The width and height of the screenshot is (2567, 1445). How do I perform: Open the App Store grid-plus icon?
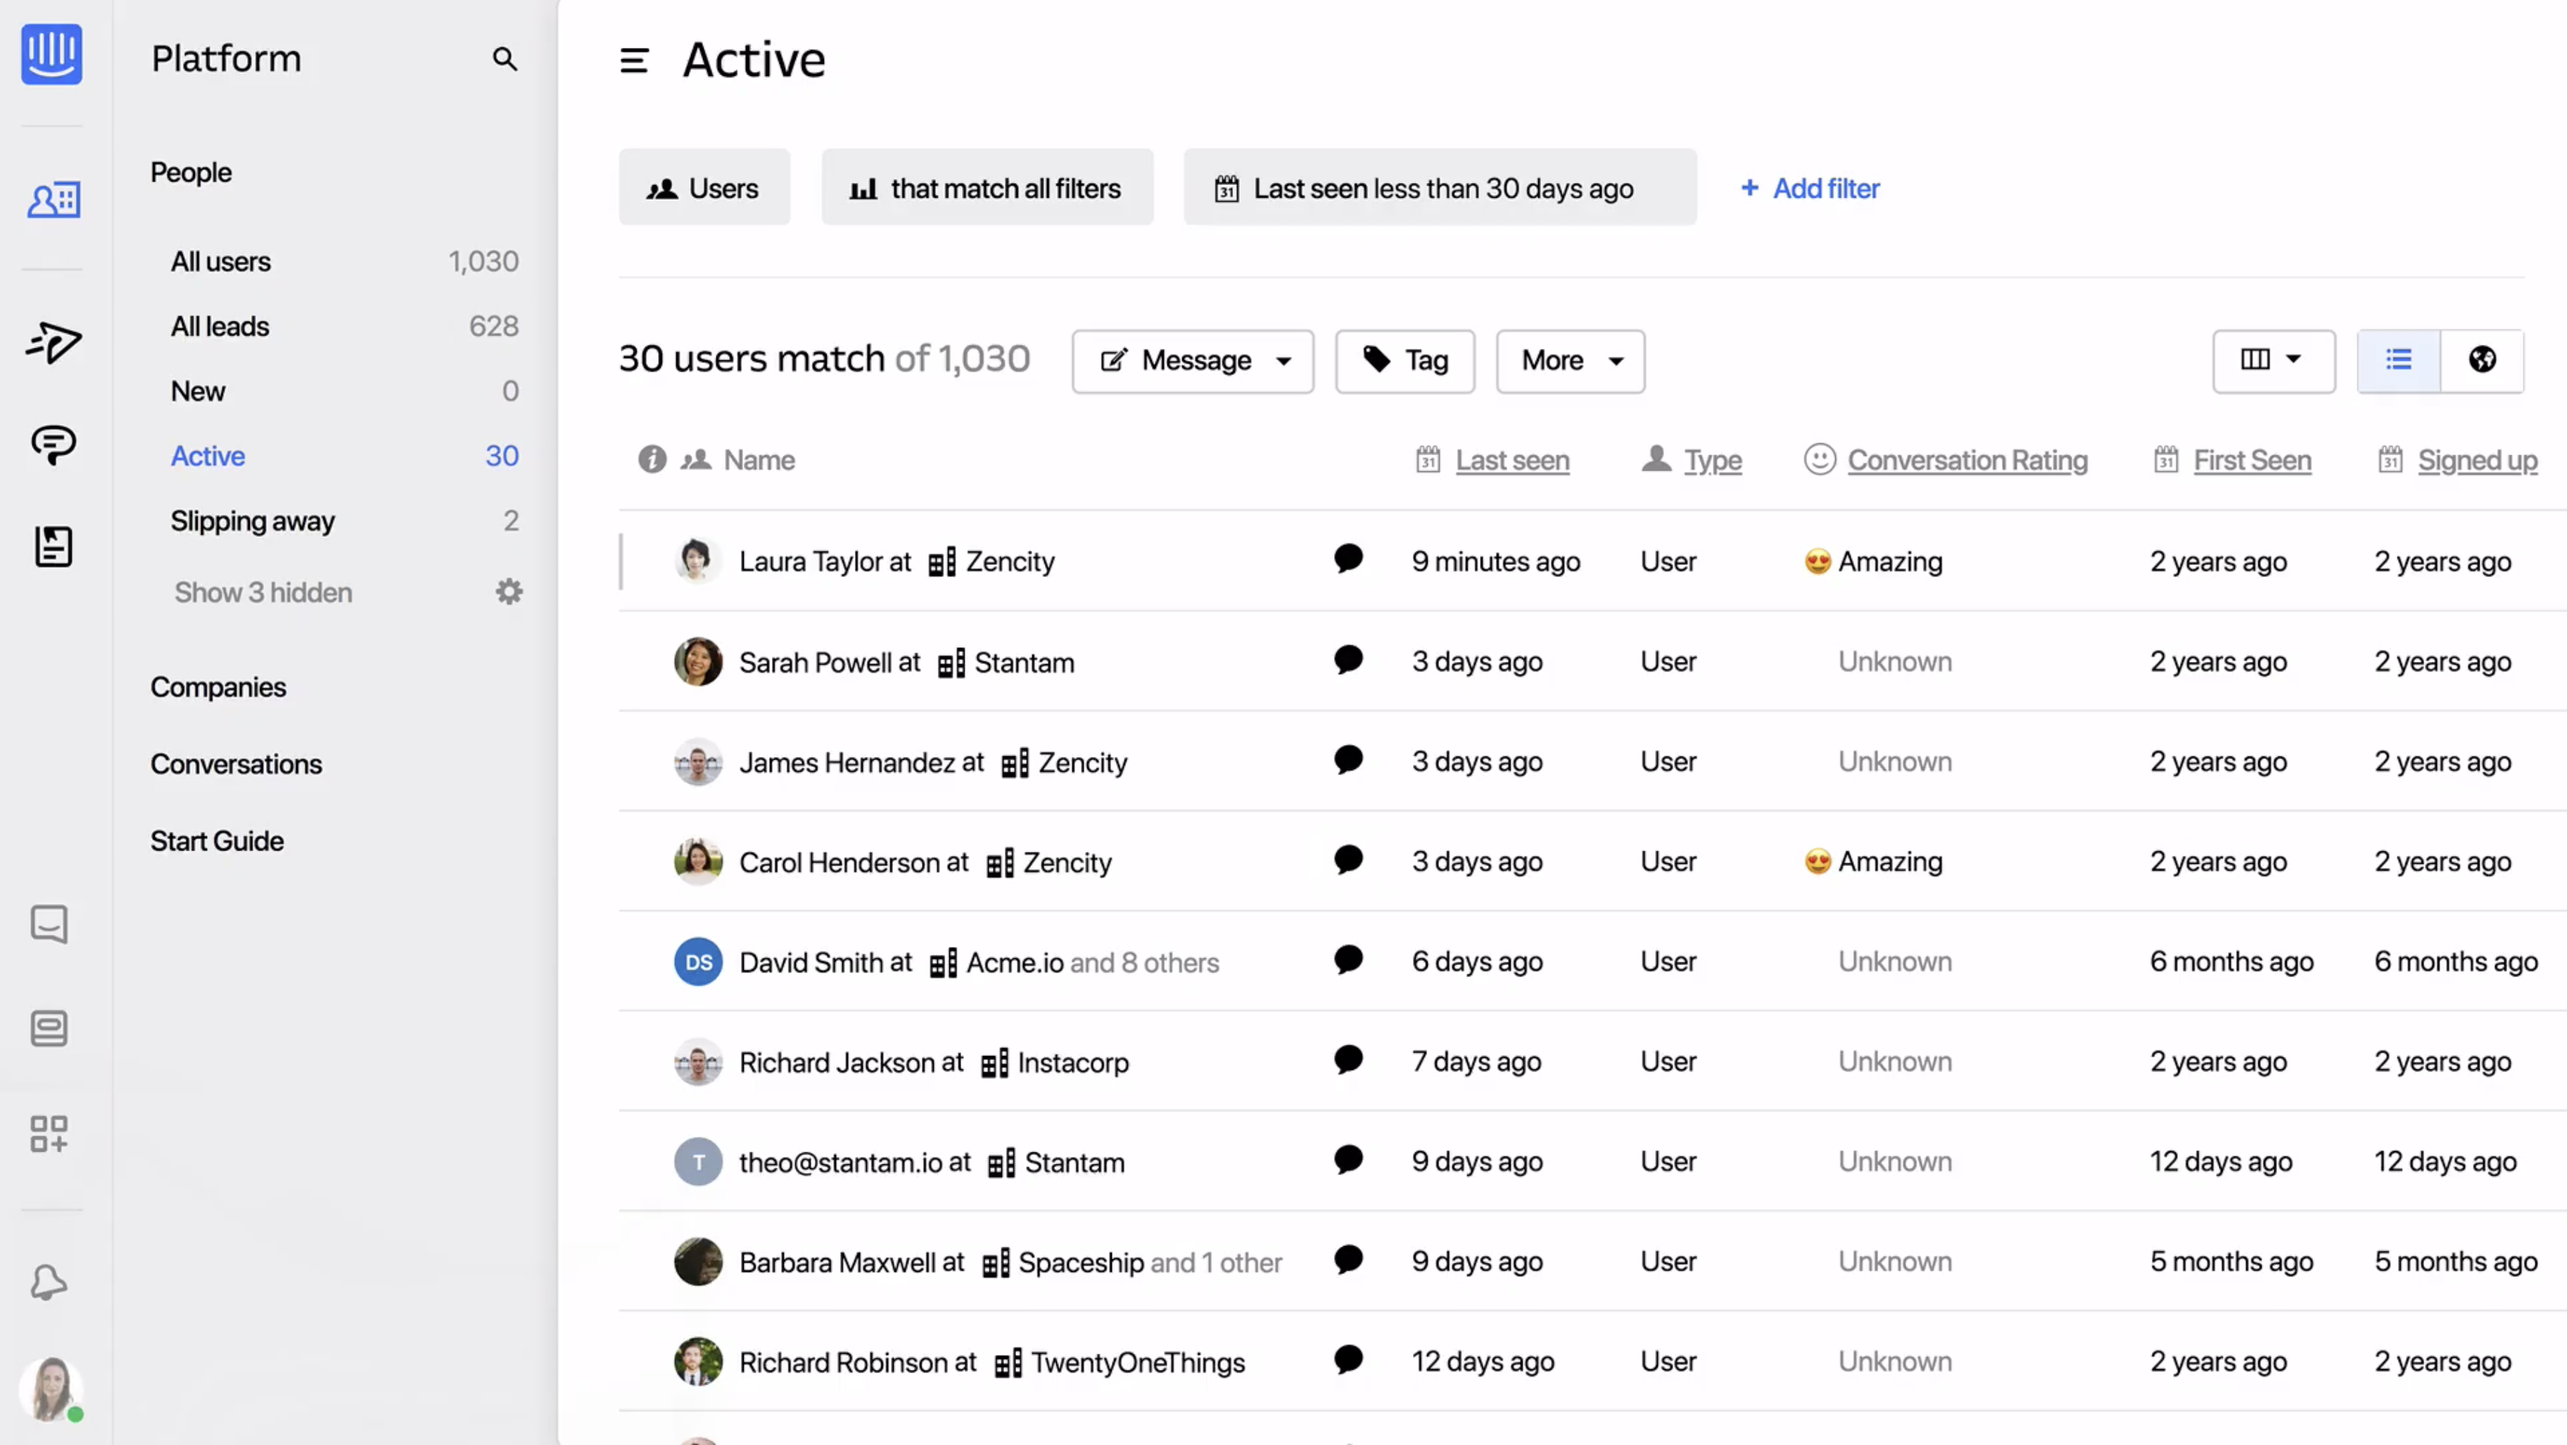(49, 1133)
